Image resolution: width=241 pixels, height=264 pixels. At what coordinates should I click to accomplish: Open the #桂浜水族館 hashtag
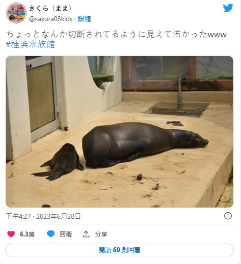click(x=30, y=44)
